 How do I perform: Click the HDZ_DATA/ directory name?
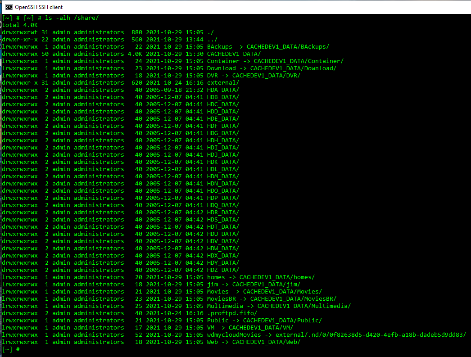[x=223, y=270]
